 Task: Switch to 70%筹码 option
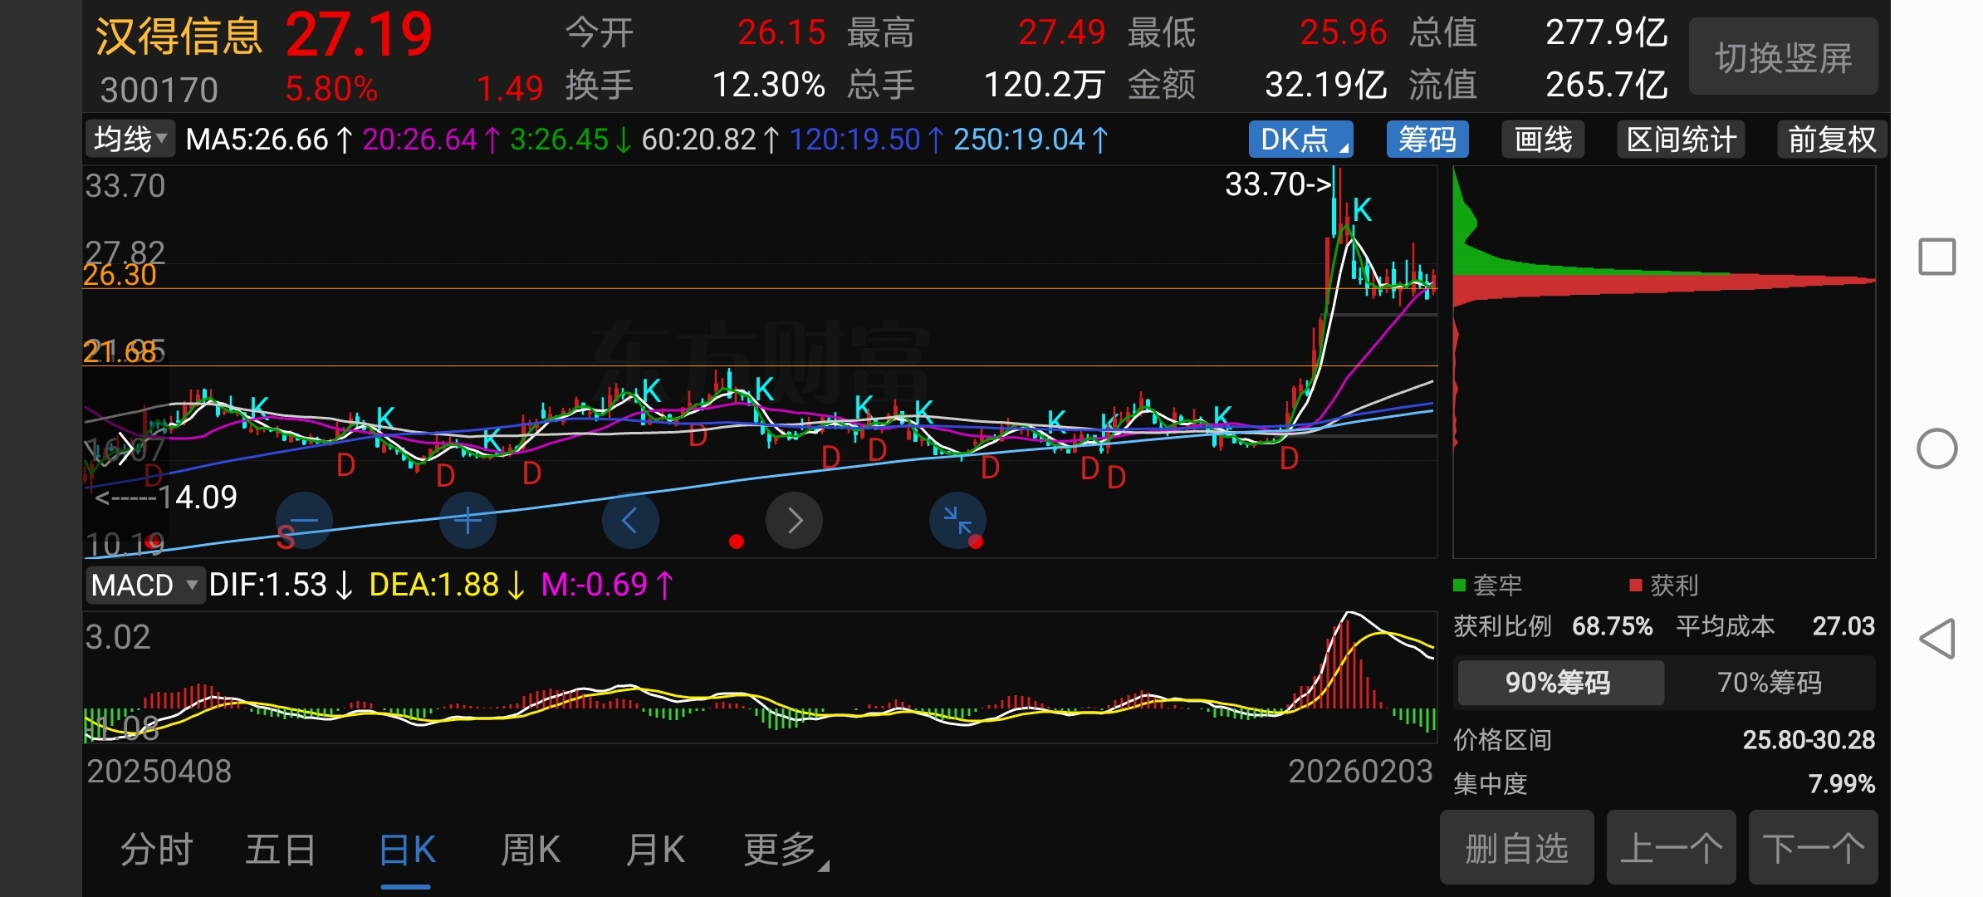coord(1769,683)
